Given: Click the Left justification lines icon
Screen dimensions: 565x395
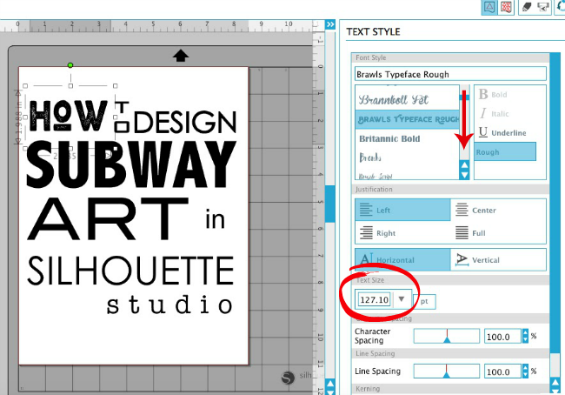Looking at the screenshot, I should [x=366, y=210].
